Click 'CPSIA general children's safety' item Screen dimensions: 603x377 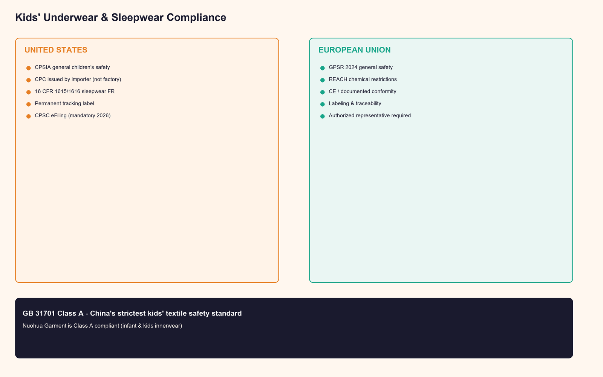pyautogui.click(x=72, y=67)
